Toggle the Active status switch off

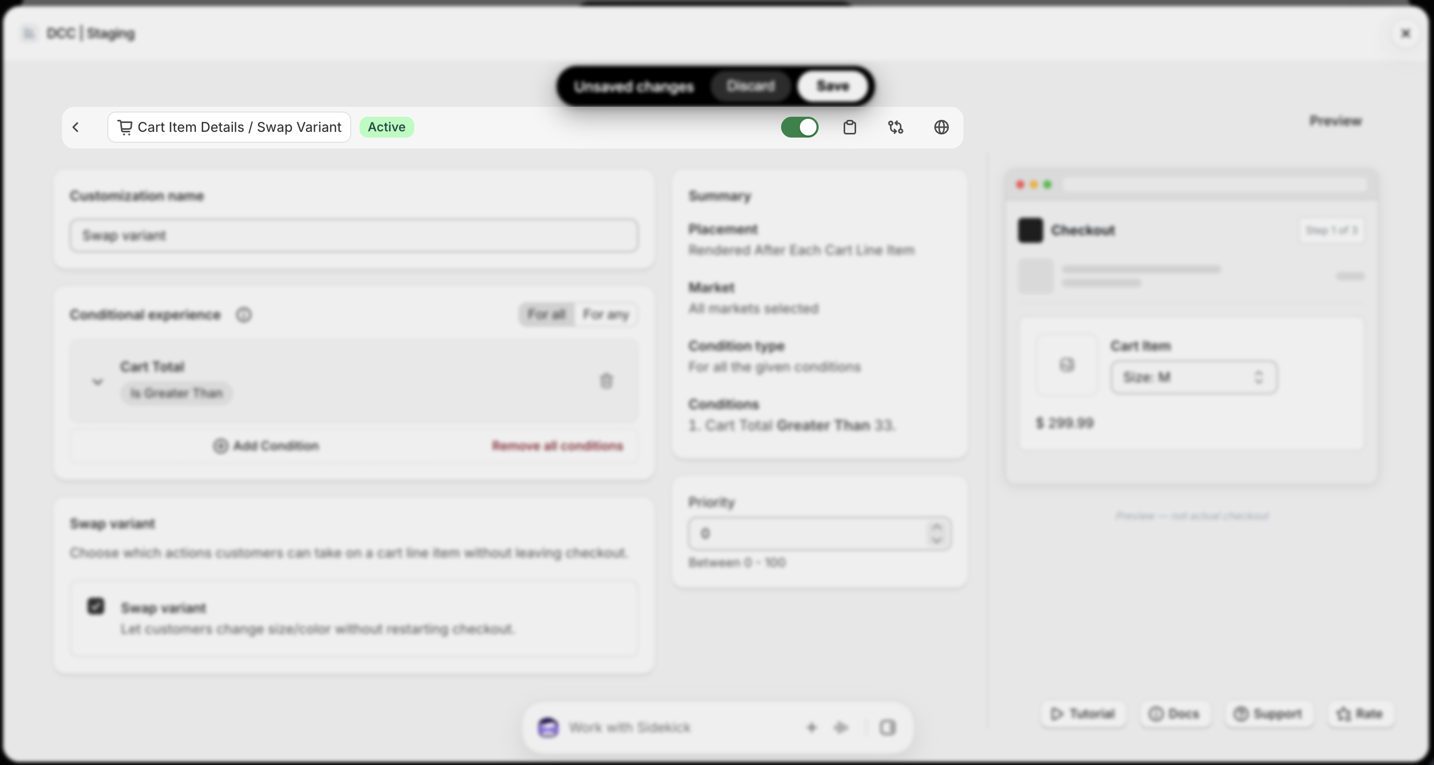[799, 128]
